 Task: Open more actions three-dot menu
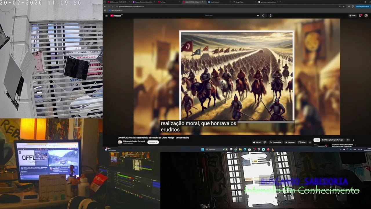(x=310, y=142)
